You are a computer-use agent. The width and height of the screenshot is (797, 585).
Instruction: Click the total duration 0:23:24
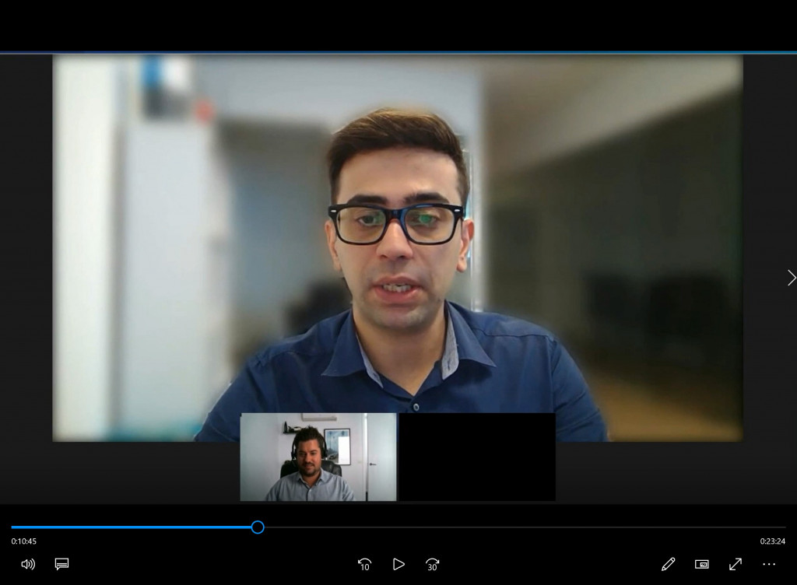[x=772, y=541]
